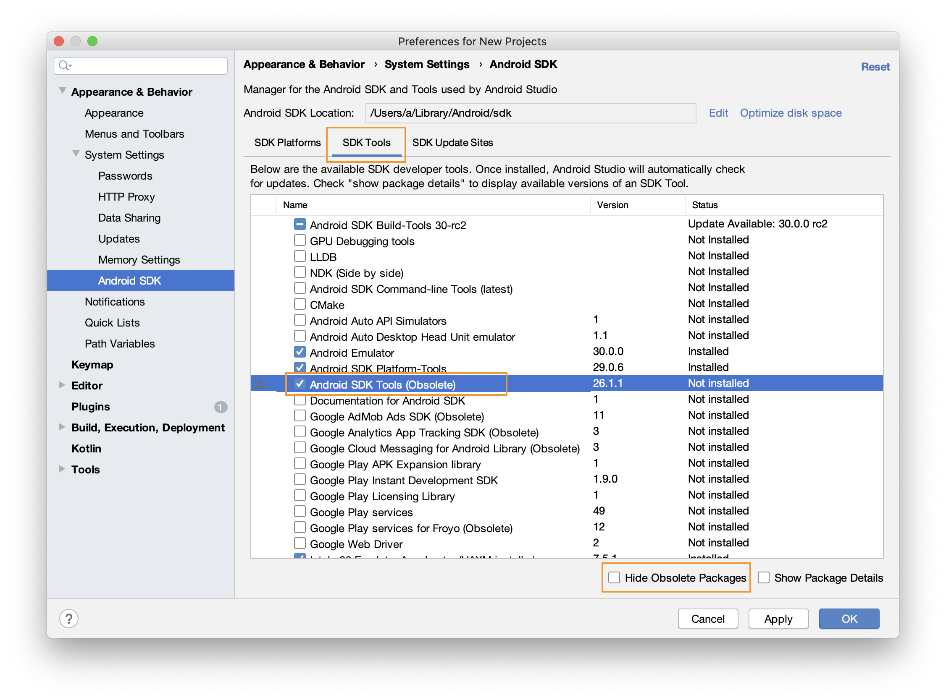Click the Optimize disk space link
Viewport: 946px width, 700px height.
point(791,113)
